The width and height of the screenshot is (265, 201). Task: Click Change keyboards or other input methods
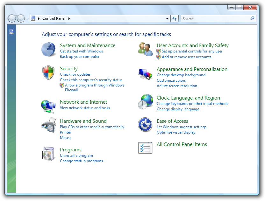click(192, 104)
